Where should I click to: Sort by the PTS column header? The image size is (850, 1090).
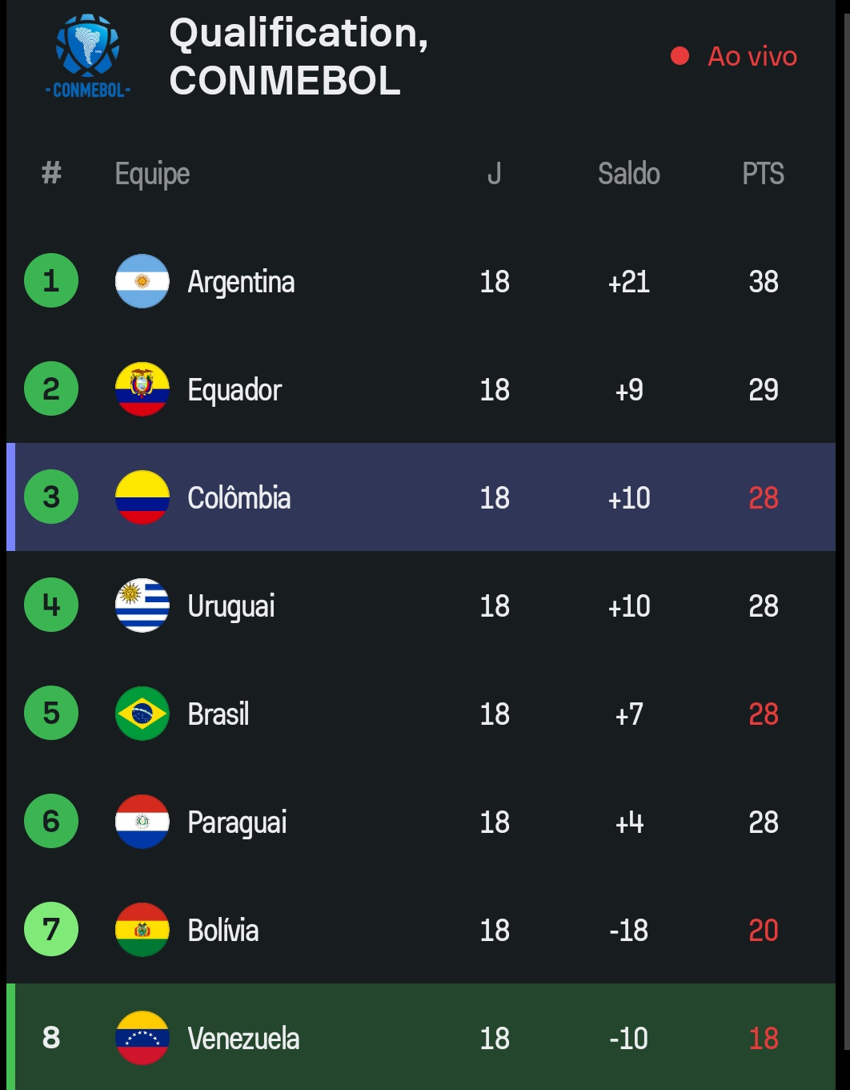763,174
